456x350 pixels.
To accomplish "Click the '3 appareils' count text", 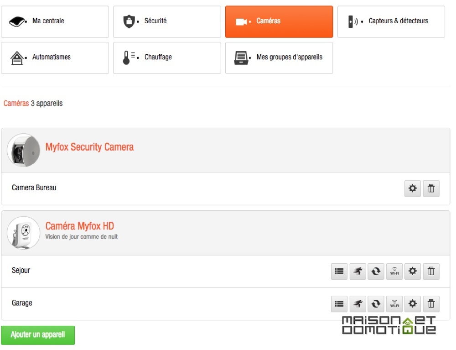I will coord(47,104).
